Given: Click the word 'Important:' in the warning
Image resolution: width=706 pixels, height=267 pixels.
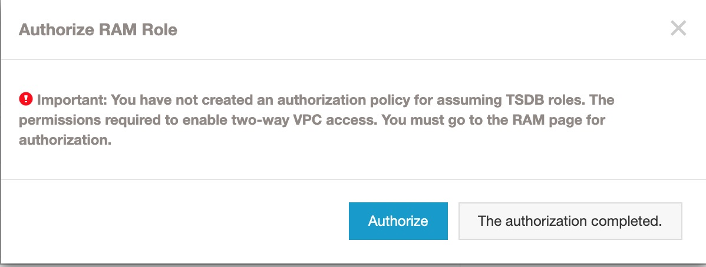Looking at the screenshot, I should click(x=71, y=99).
